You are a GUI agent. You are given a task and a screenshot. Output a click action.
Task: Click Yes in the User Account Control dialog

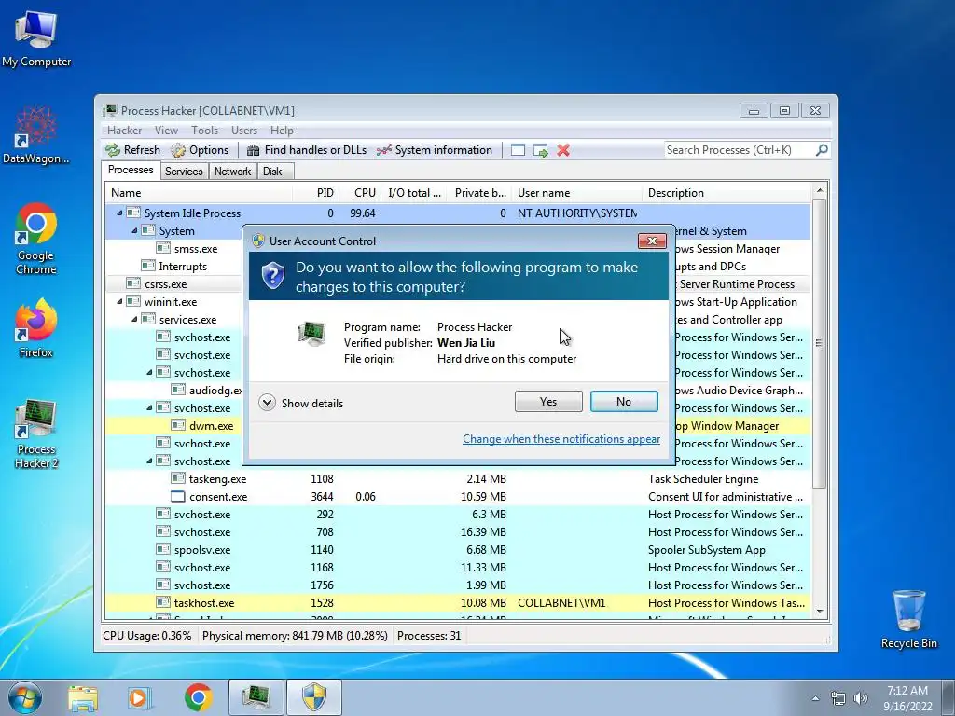coord(548,401)
